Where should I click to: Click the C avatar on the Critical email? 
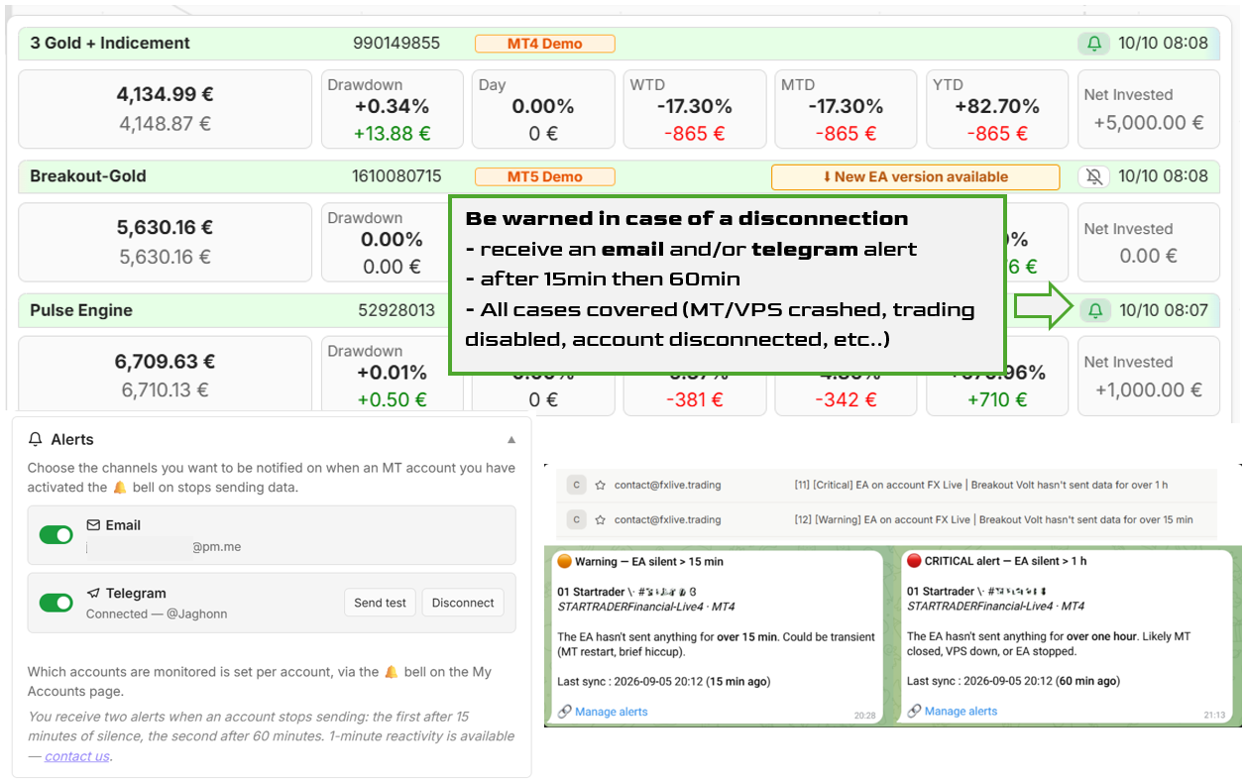pyautogui.click(x=575, y=486)
